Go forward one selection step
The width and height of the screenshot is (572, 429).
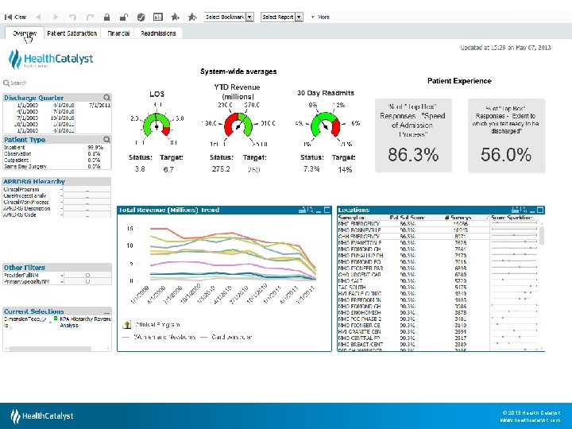tap(56, 17)
